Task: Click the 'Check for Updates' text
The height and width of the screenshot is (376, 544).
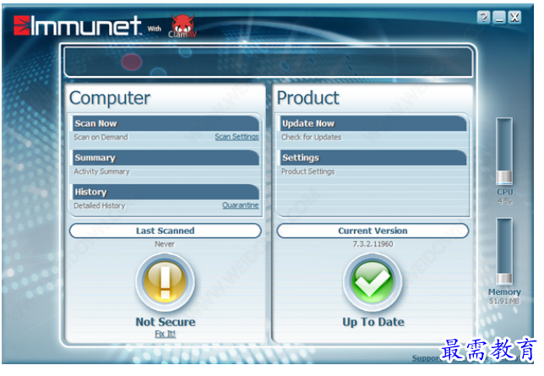Action: (x=311, y=137)
